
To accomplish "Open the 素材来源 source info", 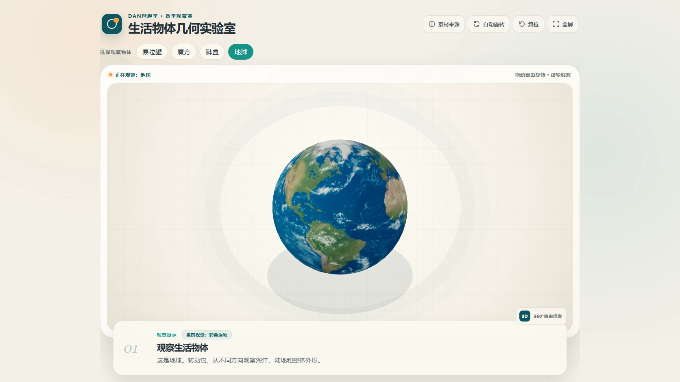I will point(444,24).
